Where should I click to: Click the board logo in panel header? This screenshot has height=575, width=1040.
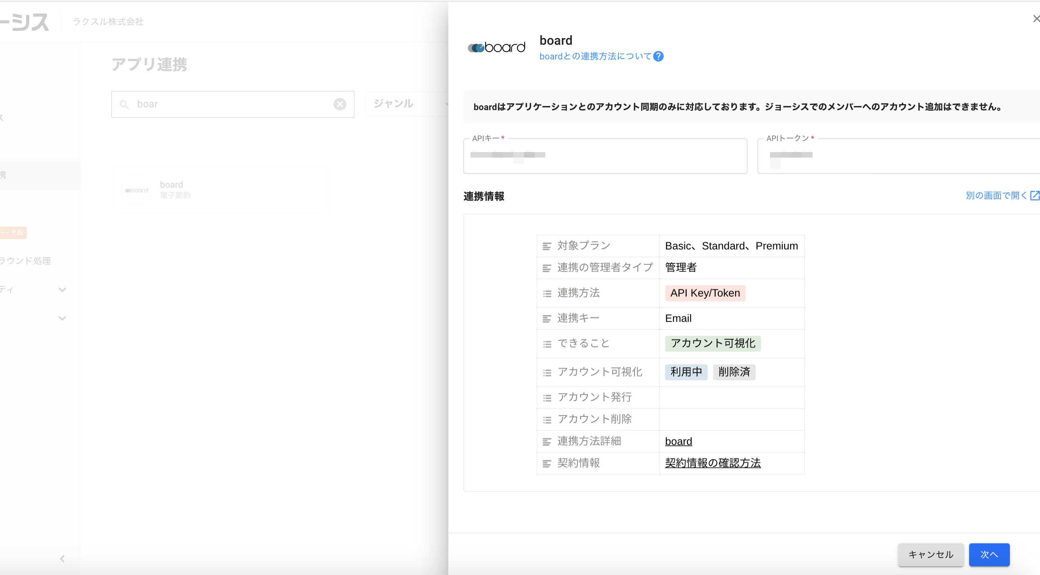click(x=496, y=48)
